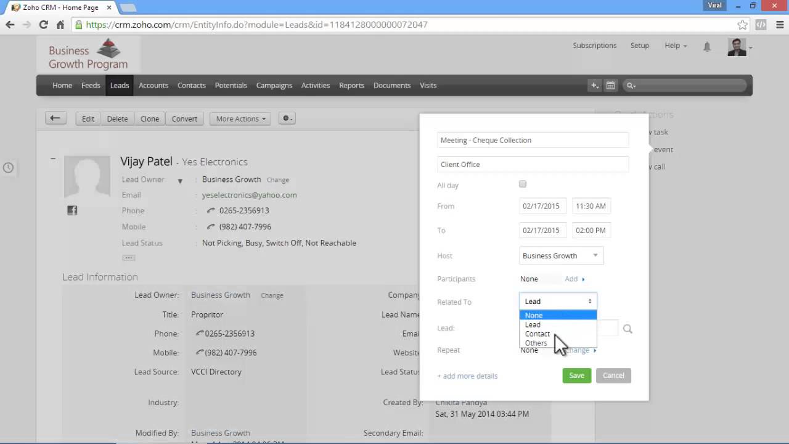The width and height of the screenshot is (789, 444).
Task: Click the From date 02/17/2015 field
Action: point(542,206)
